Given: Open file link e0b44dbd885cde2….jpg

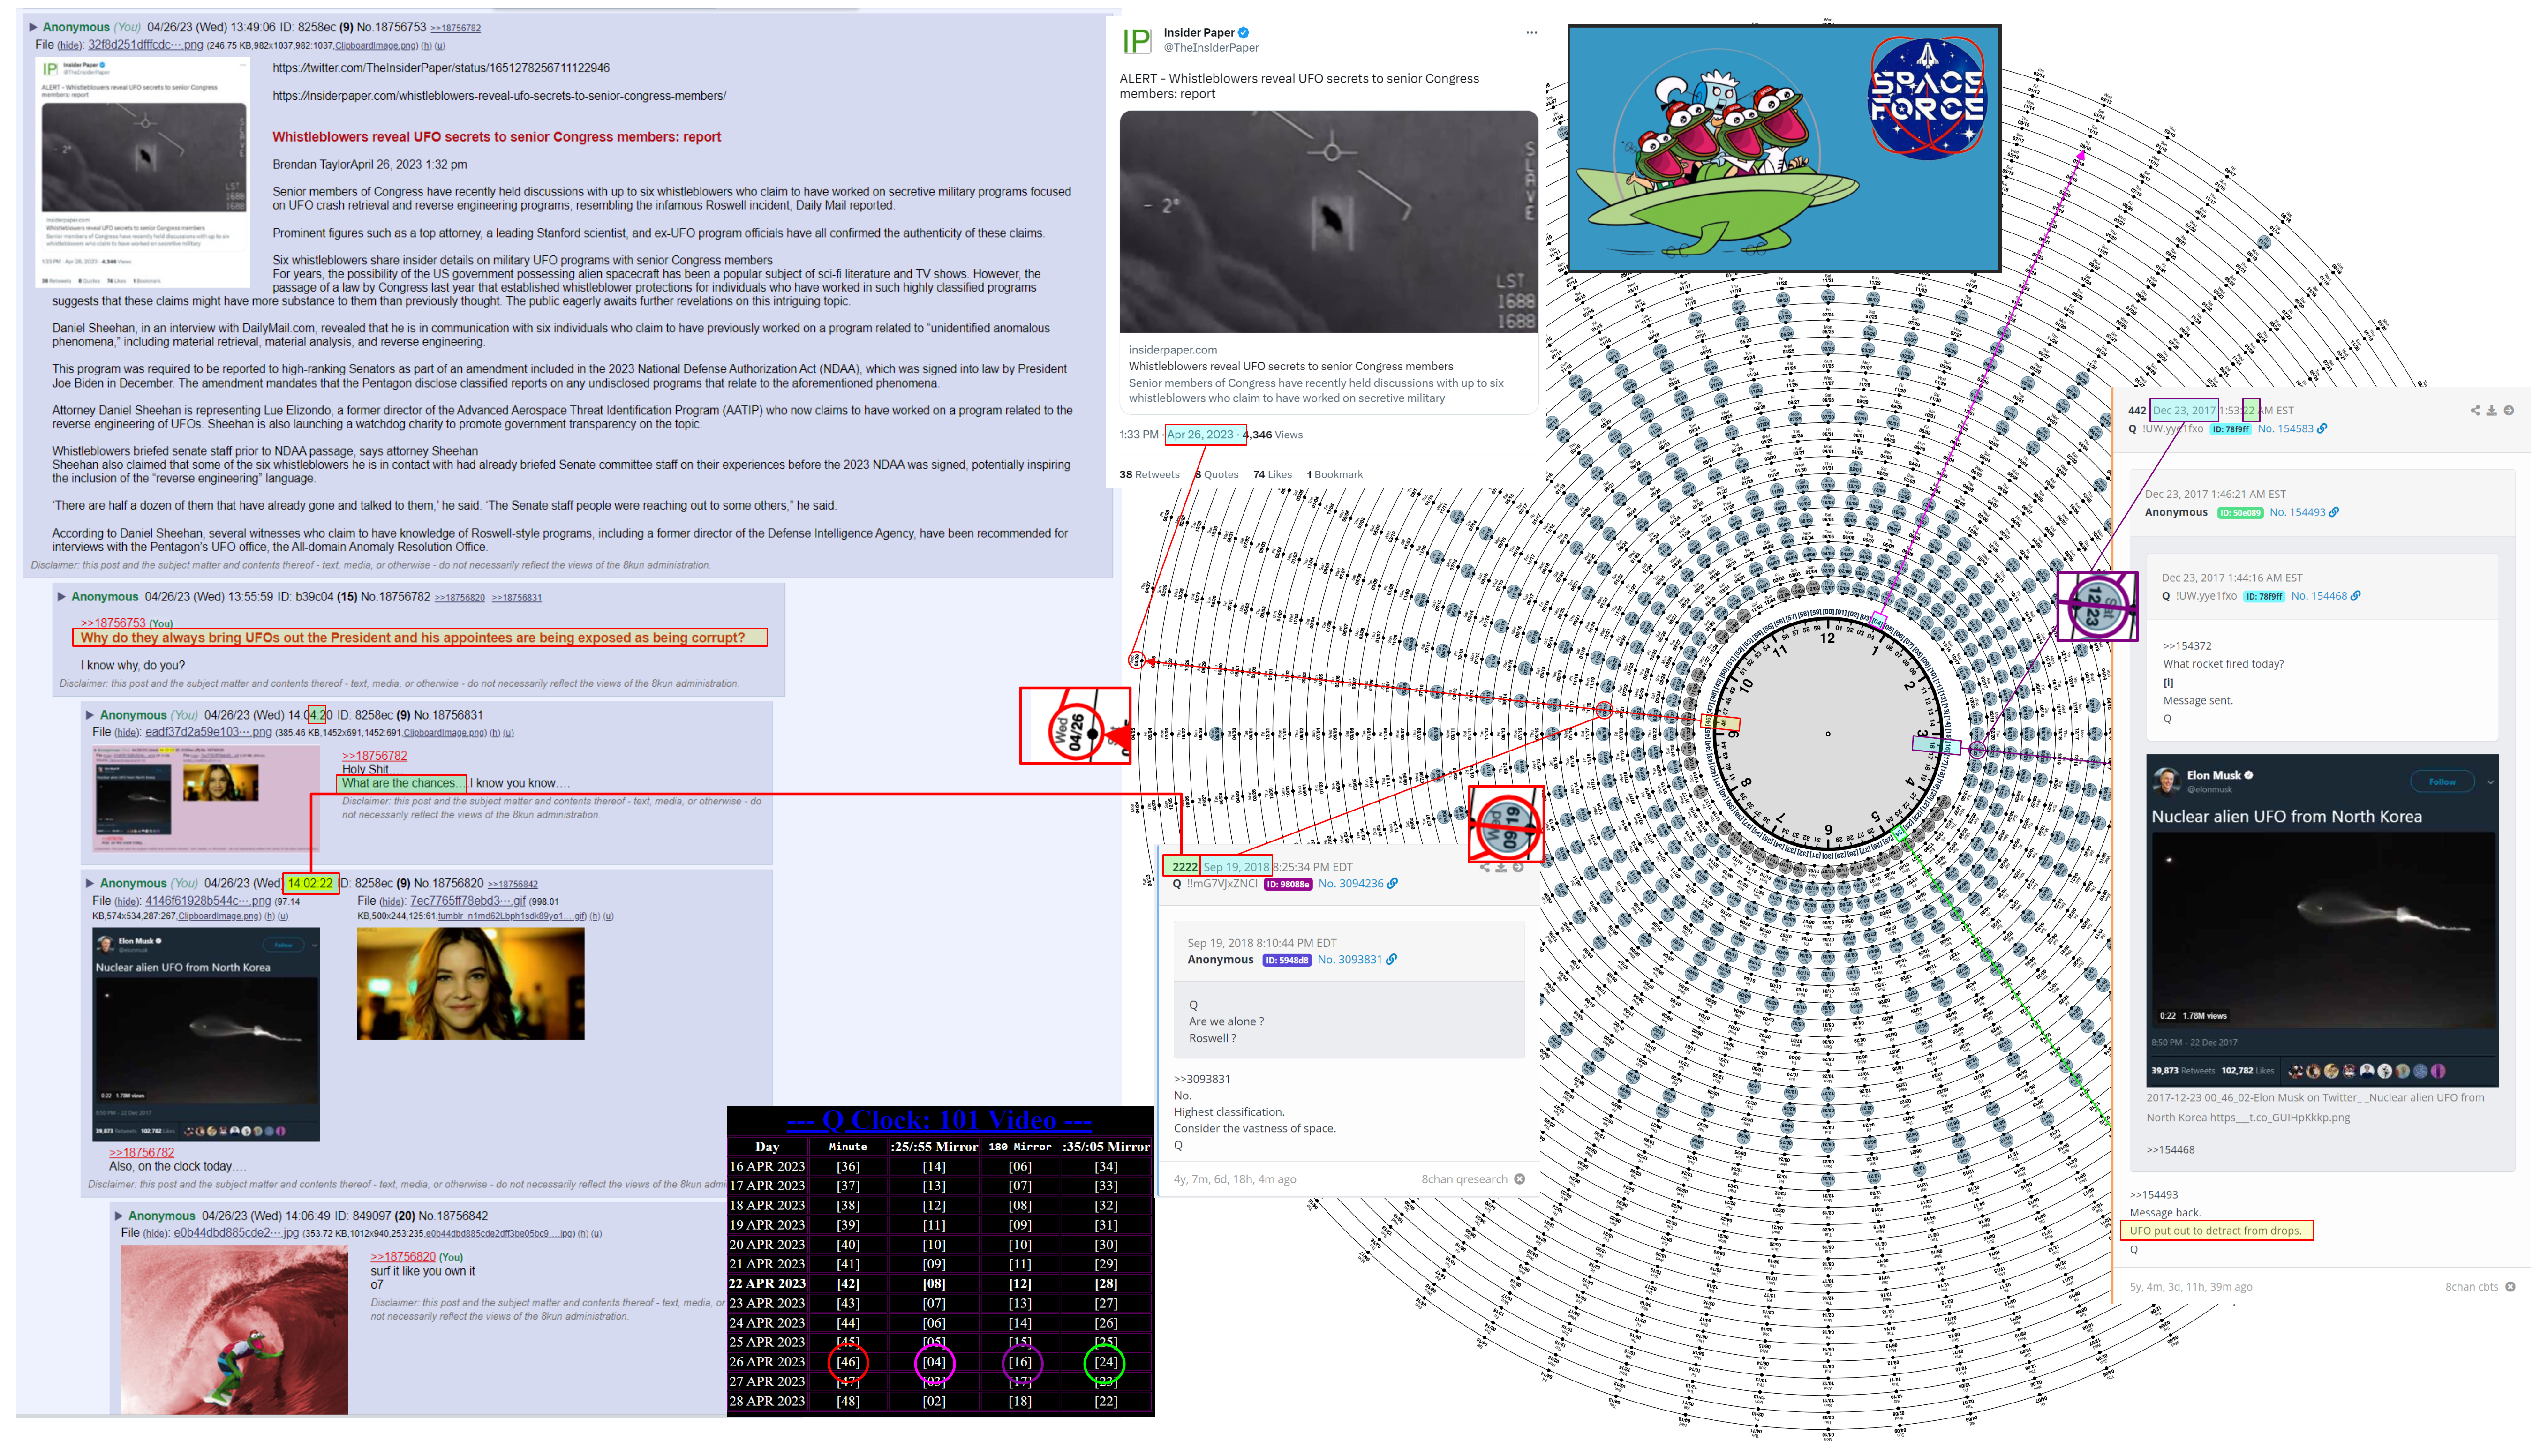Looking at the screenshot, I should click(236, 1233).
